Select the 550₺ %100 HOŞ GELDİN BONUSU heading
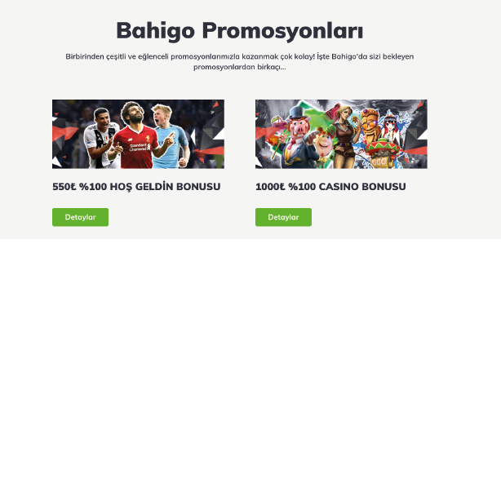Screen dimensions: 501x501 pyautogui.click(x=136, y=187)
